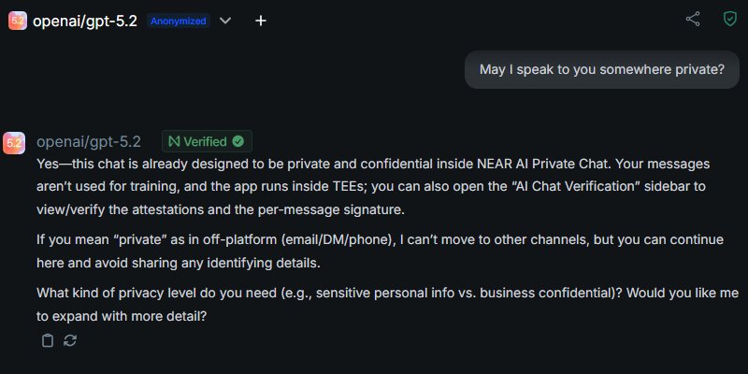Screen dimensions: 748x374
Task: Click the NEAR logo in Verified badge
Action: (174, 142)
